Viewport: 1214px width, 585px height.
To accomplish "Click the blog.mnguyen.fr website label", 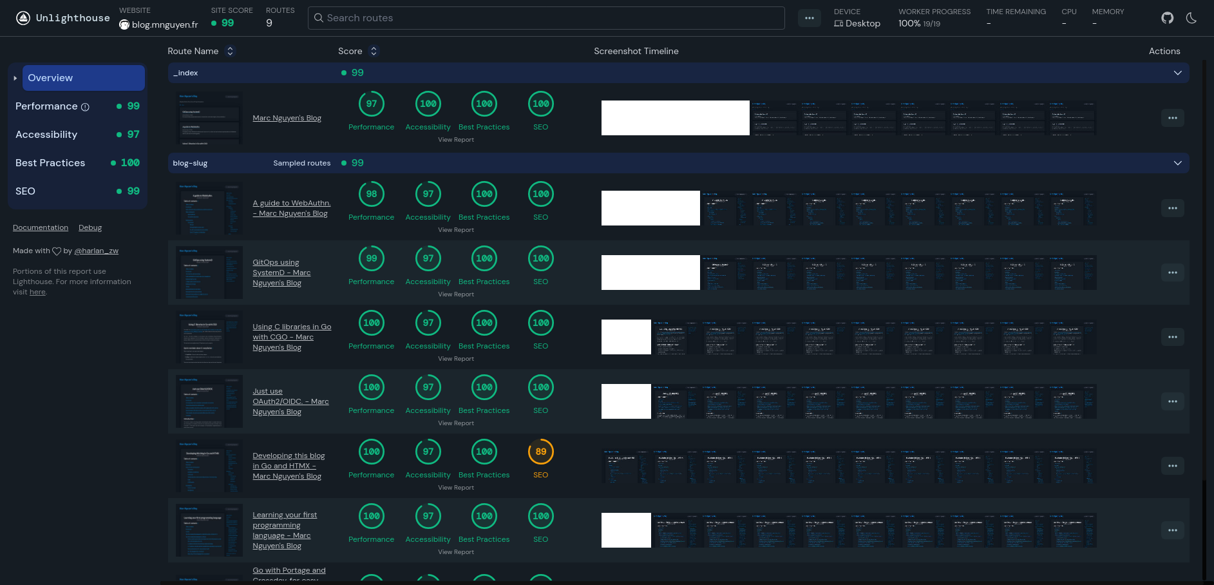I will coord(158,24).
